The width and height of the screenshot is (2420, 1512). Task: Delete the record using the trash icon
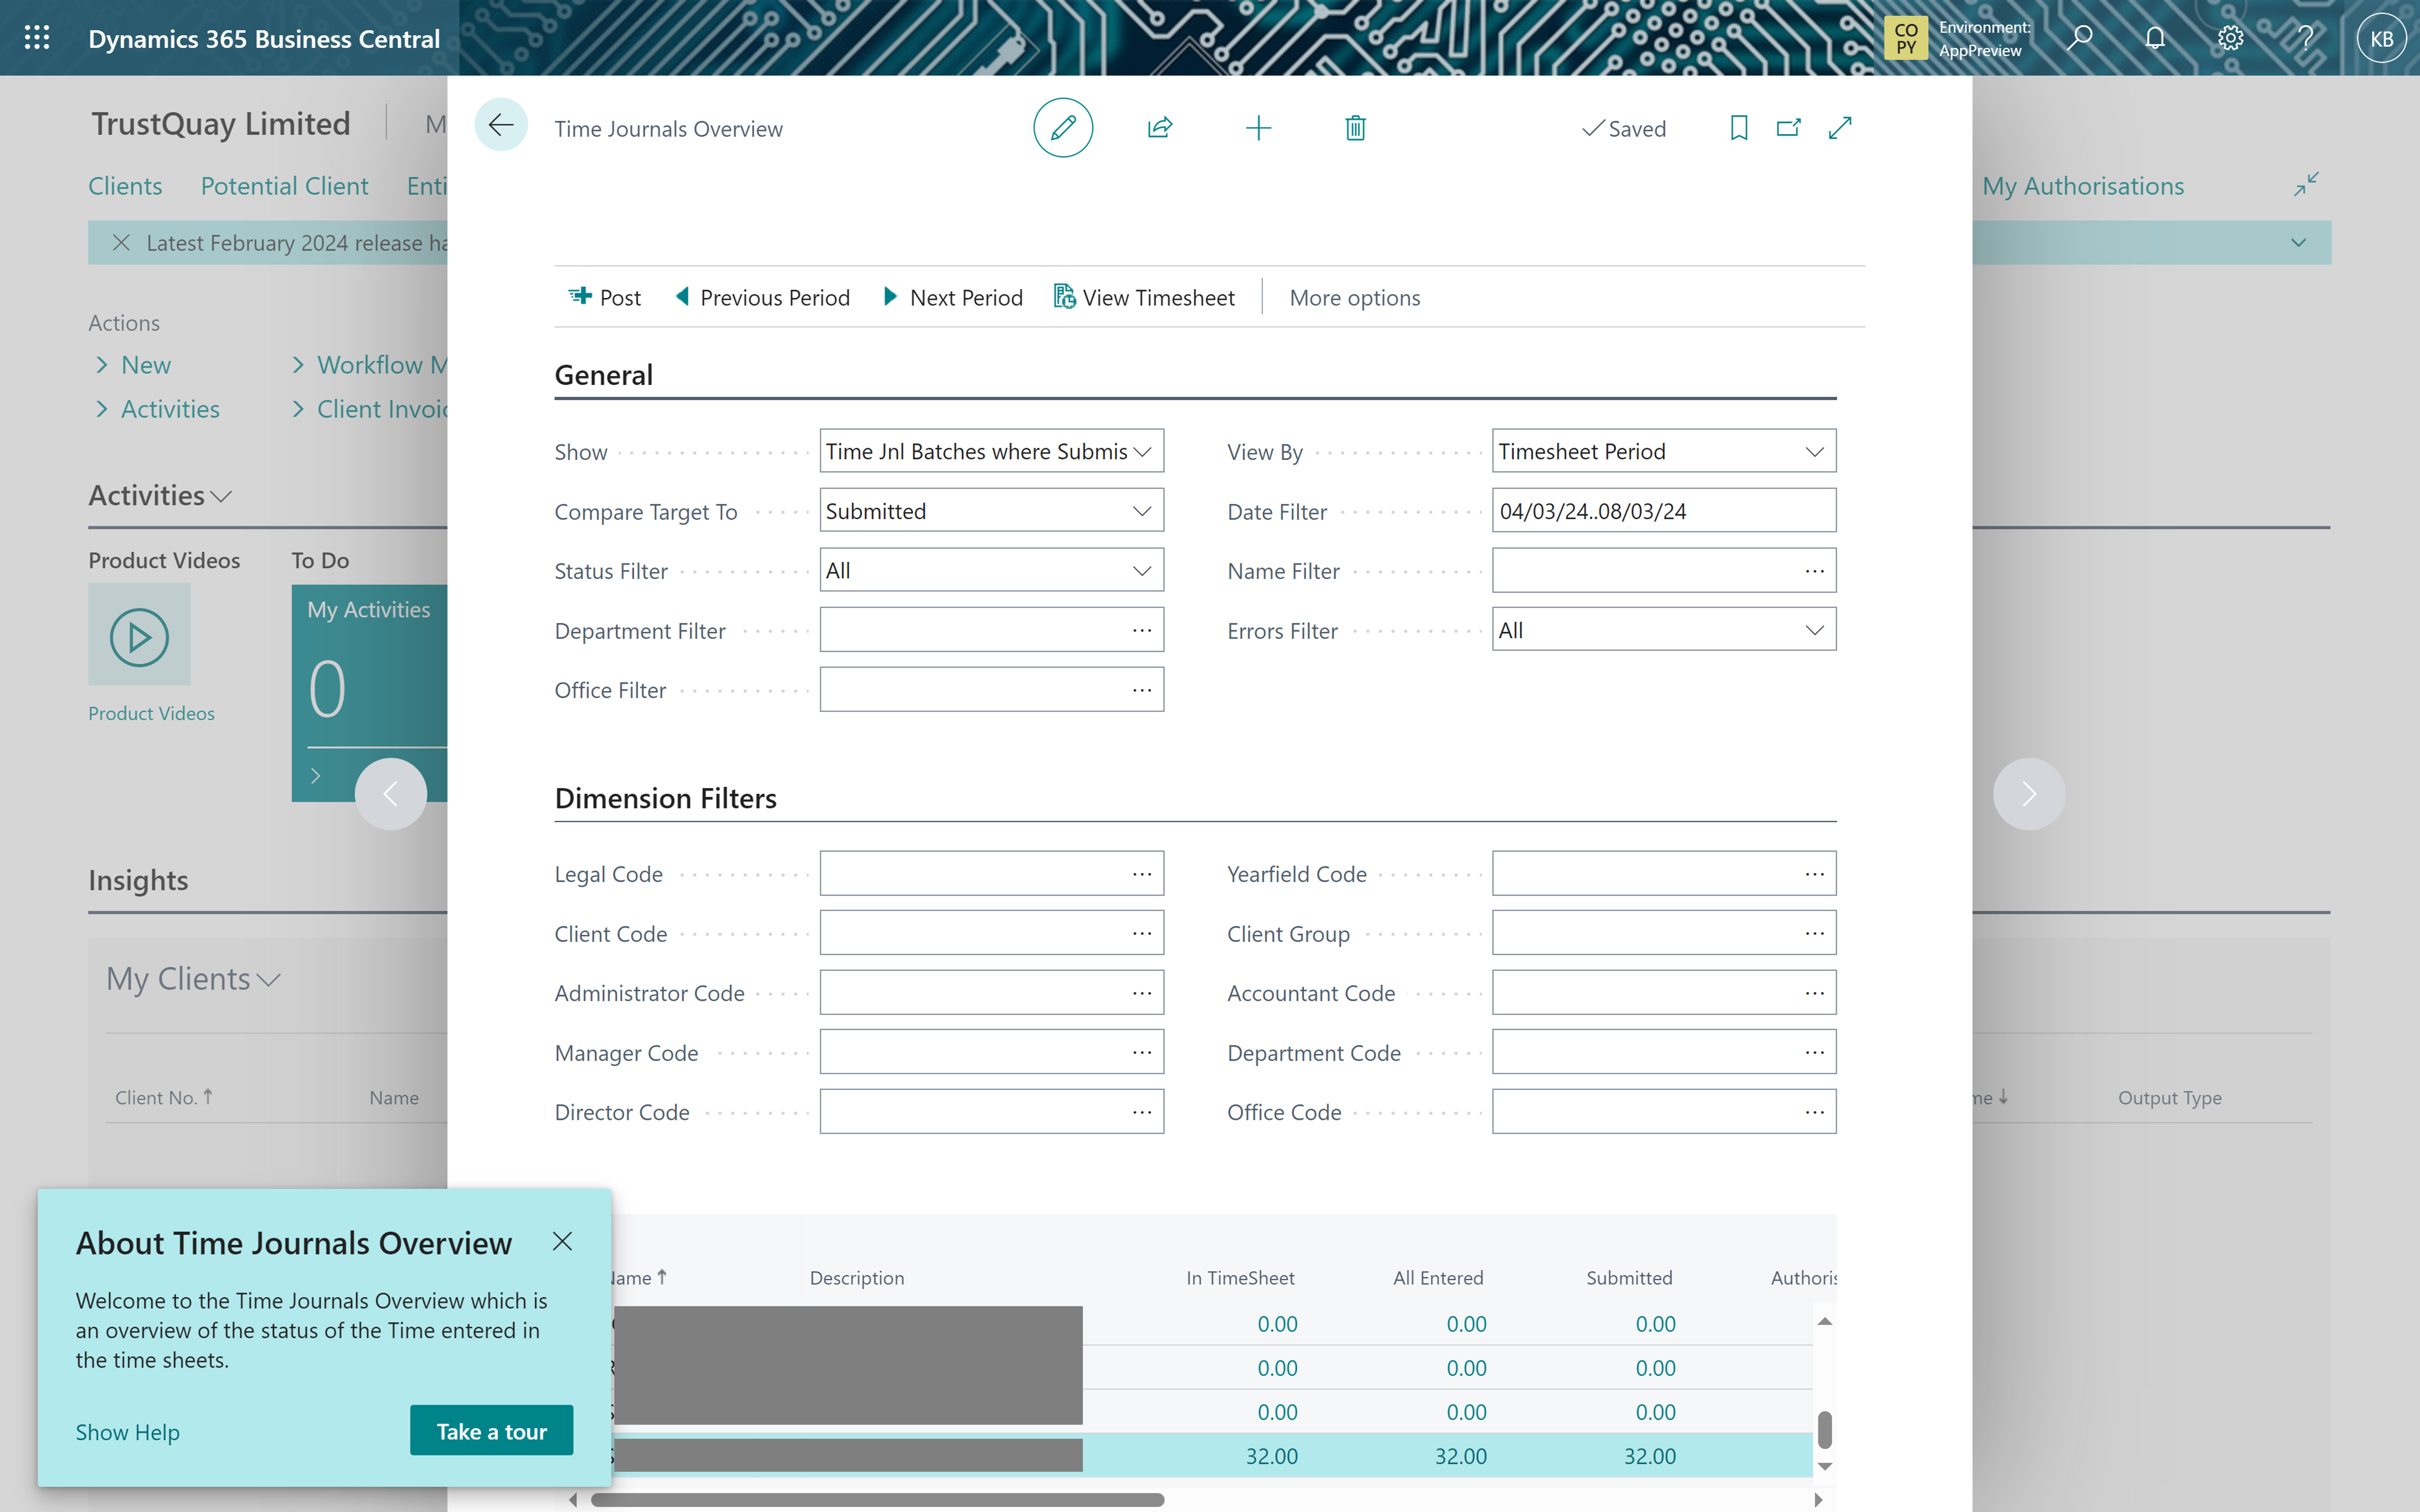1355,127
